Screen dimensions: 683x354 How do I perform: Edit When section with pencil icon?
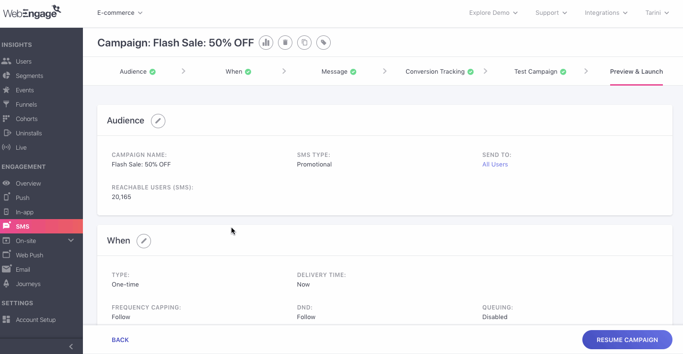pyautogui.click(x=144, y=241)
